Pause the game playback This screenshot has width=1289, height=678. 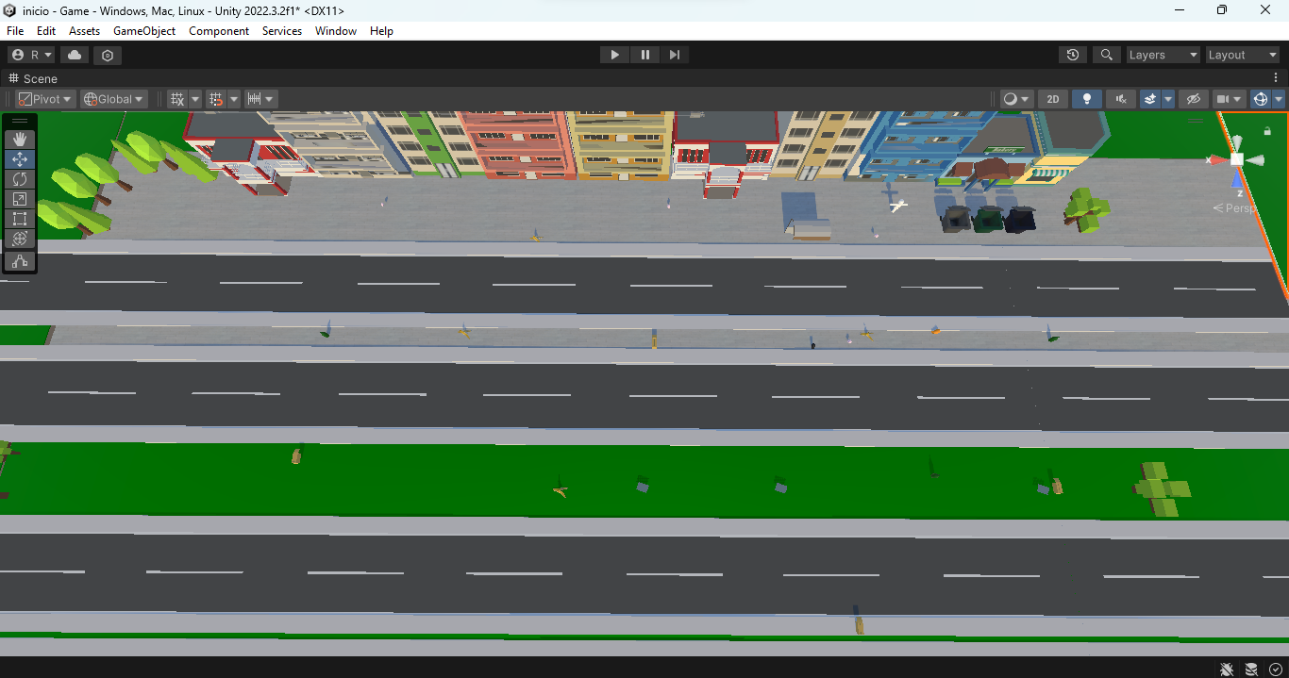(x=645, y=55)
